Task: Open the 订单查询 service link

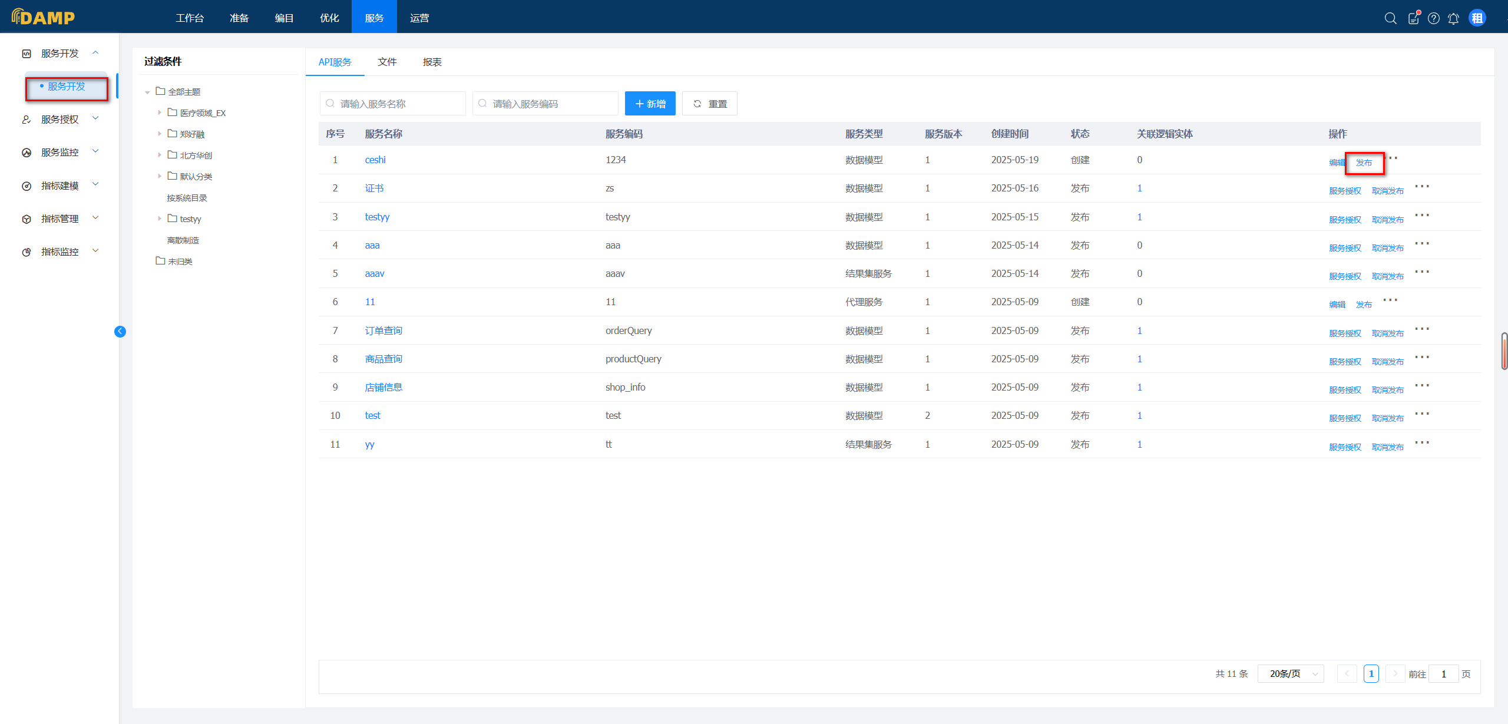Action: 383,330
